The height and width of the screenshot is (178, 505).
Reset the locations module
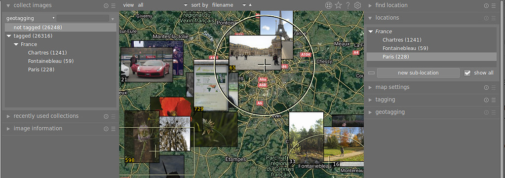point(486,18)
